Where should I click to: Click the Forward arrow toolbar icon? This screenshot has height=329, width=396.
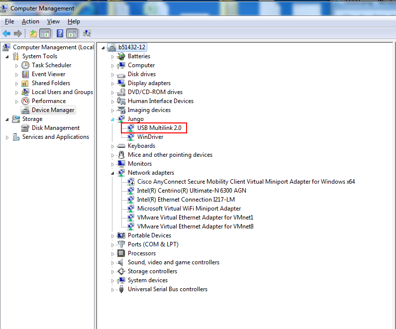pos(18,33)
